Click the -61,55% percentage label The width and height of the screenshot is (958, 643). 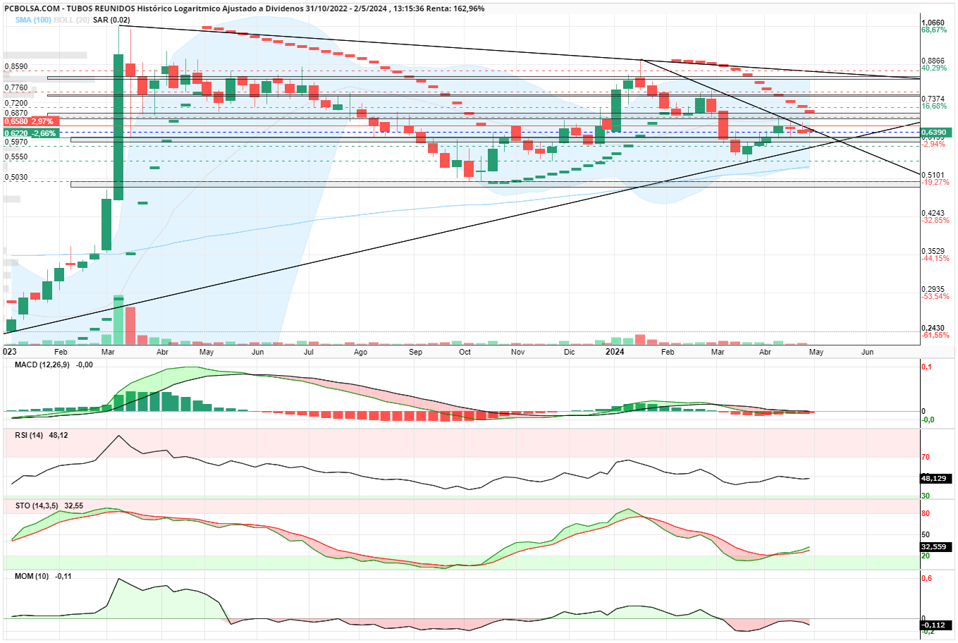935,335
